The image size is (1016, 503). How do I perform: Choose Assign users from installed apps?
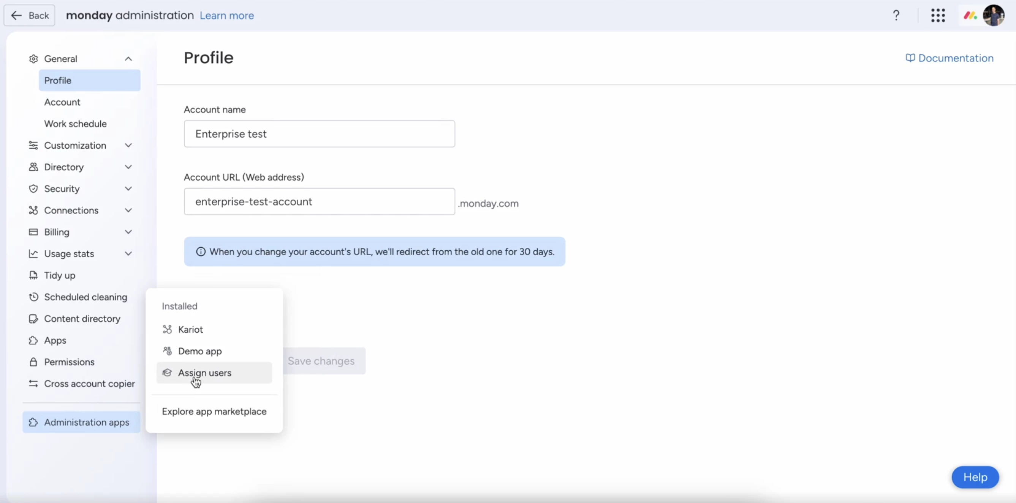[214, 373]
